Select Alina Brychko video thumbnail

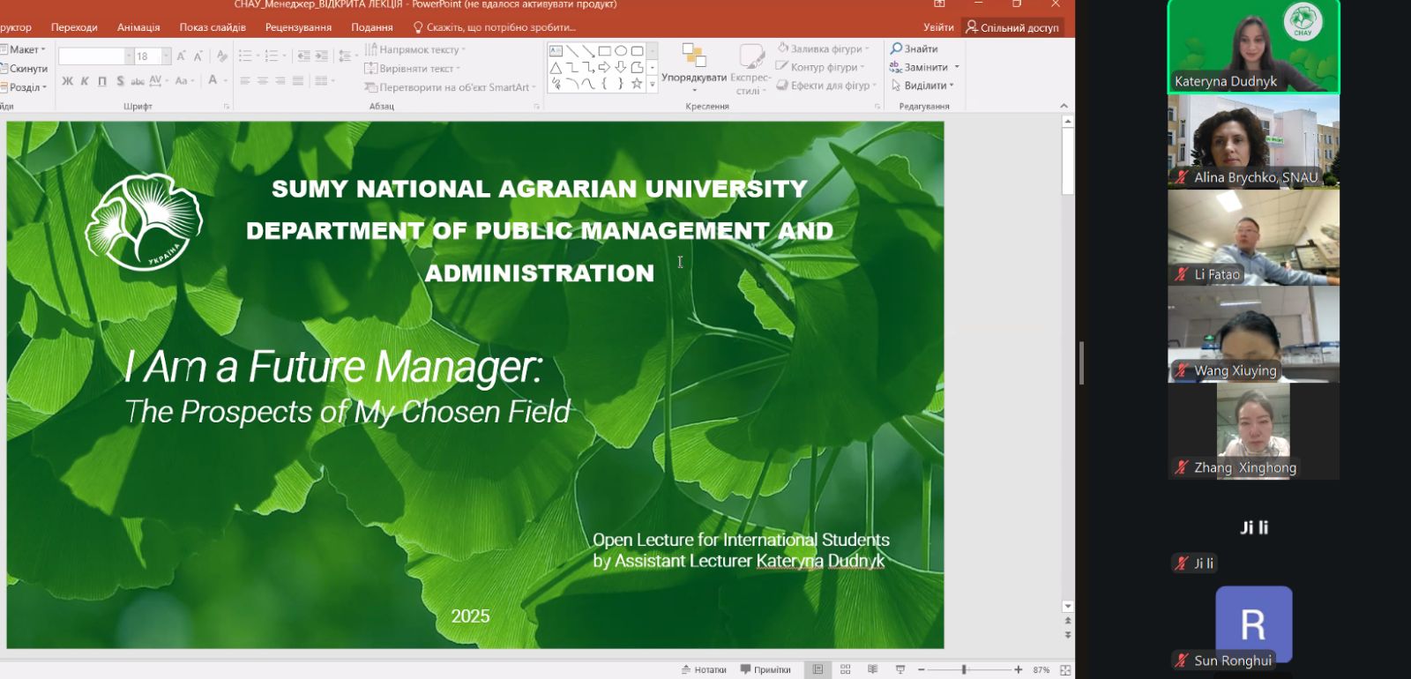(x=1253, y=141)
